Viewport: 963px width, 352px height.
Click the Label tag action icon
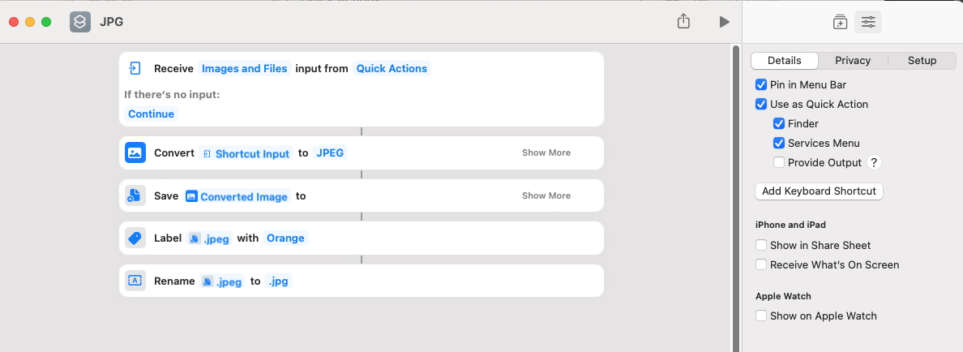pyautogui.click(x=135, y=238)
